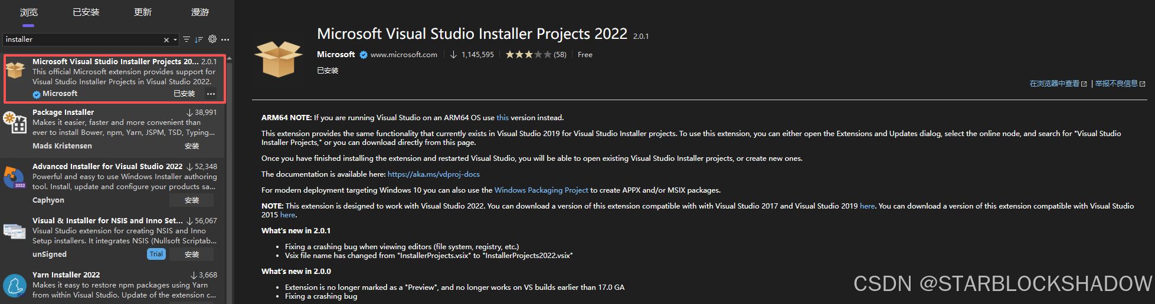
Task: Open 举报不良信息 link
Action: [1120, 84]
